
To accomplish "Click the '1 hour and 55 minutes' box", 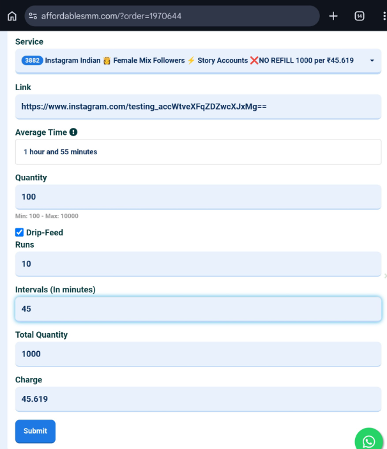I will click(x=198, y=152).
